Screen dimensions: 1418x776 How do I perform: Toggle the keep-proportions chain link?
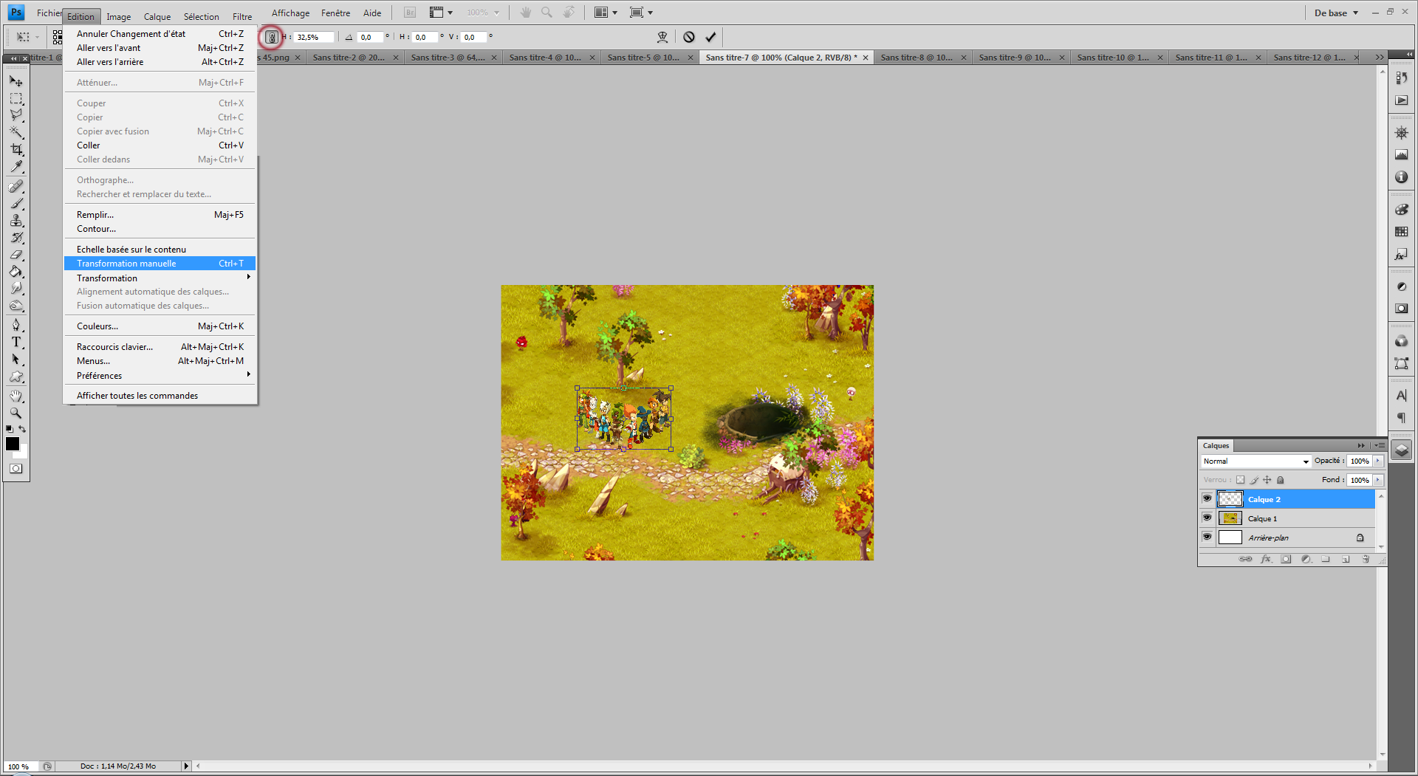(x=272, y=37)
